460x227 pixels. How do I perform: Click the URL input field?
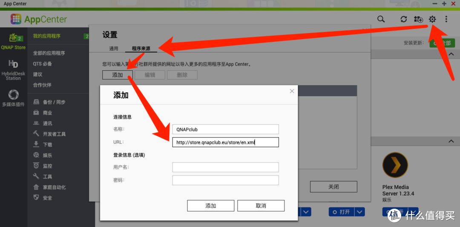point(226,142)
